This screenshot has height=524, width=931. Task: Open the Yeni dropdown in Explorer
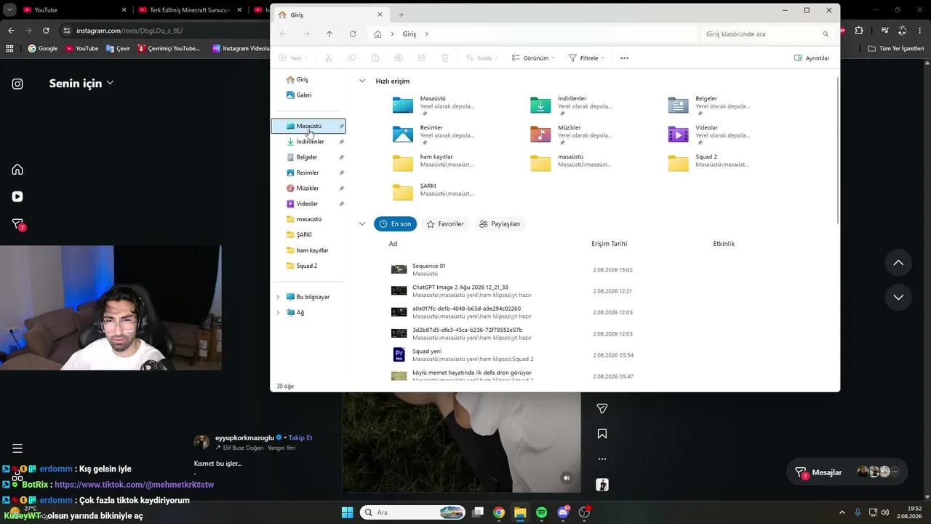(x=293, y=58)
